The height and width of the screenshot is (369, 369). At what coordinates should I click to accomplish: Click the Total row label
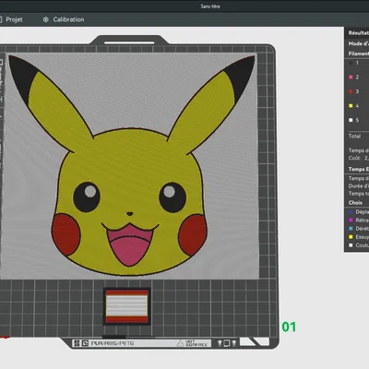click(354, 136)
